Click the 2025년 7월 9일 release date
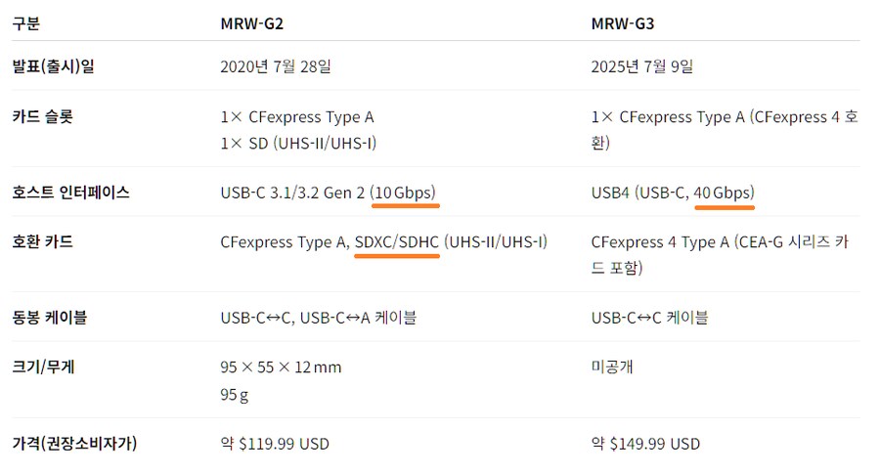This screenshot has width=880, height=474. click(642, 66)
